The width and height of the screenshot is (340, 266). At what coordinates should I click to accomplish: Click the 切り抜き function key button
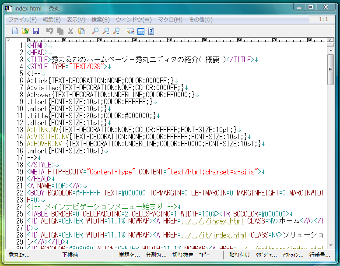pos(182,255)
